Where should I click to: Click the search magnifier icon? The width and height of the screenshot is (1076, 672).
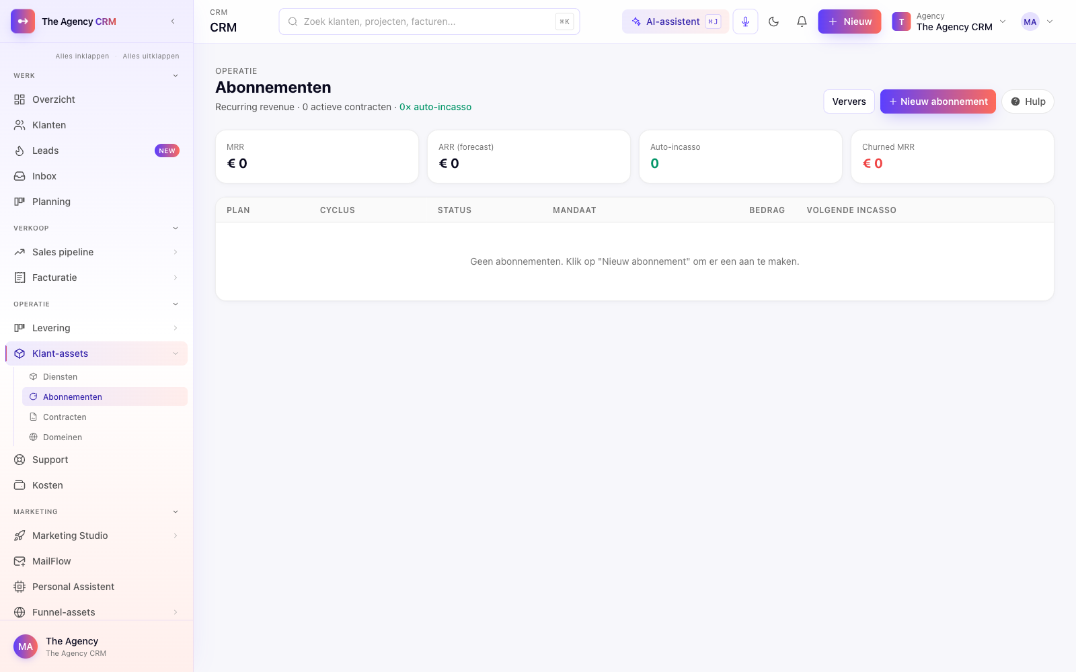pos(293,22)
